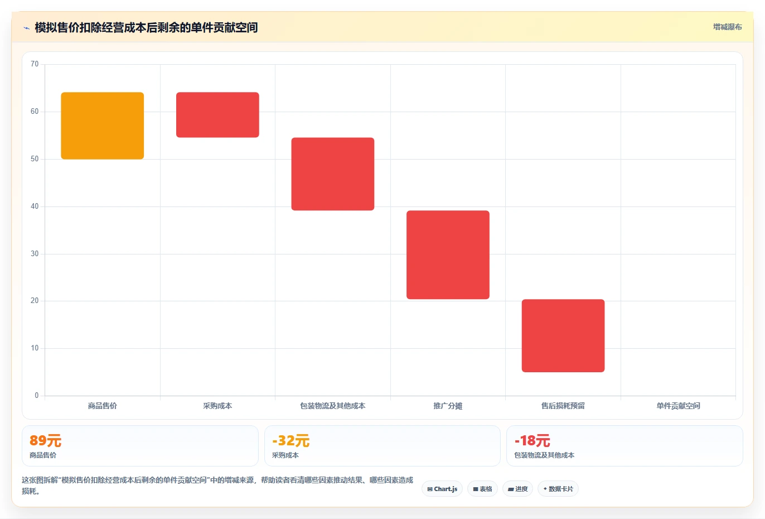
Task: Select the Chart.js chip
Action: (442, 489)
